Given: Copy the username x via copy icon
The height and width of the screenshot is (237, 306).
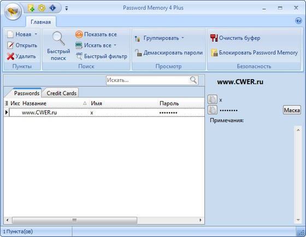Looking at the screenshot, I should click(213, 99).
